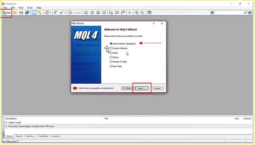Open the Help menu
This screenshot has height=145, width=255.
pyautogui.click(x=39, y=8)
